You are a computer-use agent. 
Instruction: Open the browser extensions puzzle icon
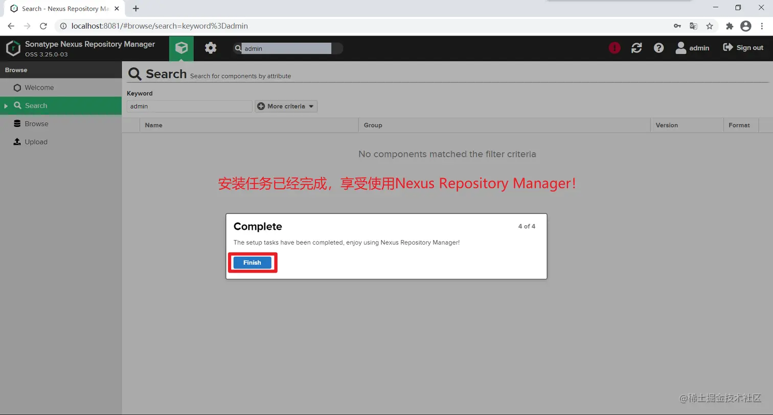pyautogui.click(x=730, y=26)
